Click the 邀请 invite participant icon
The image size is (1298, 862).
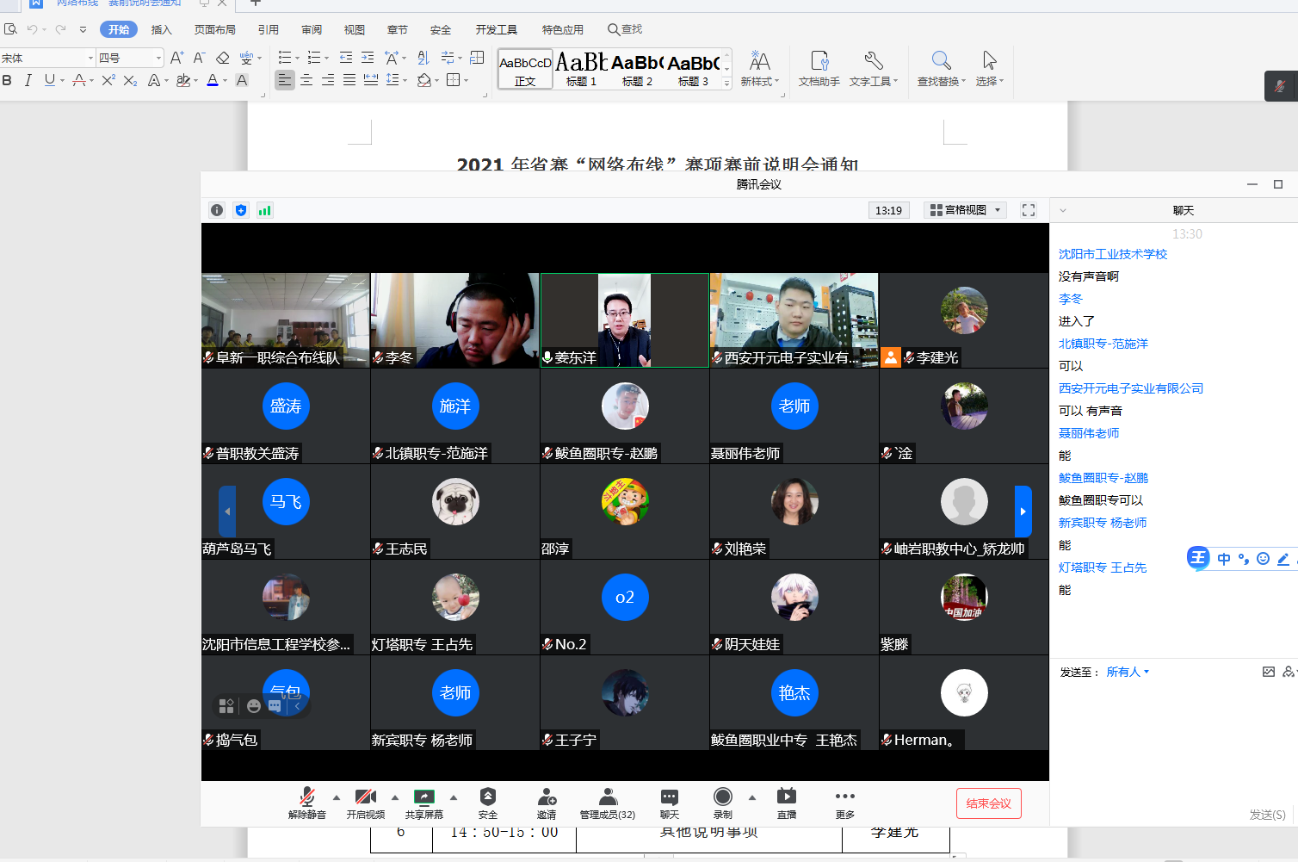coord(547,797)
